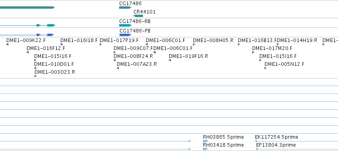Click the DME1-003O23.R marker triangle
This screenshot has height=151, width=338.
click(x=36, y=76)
